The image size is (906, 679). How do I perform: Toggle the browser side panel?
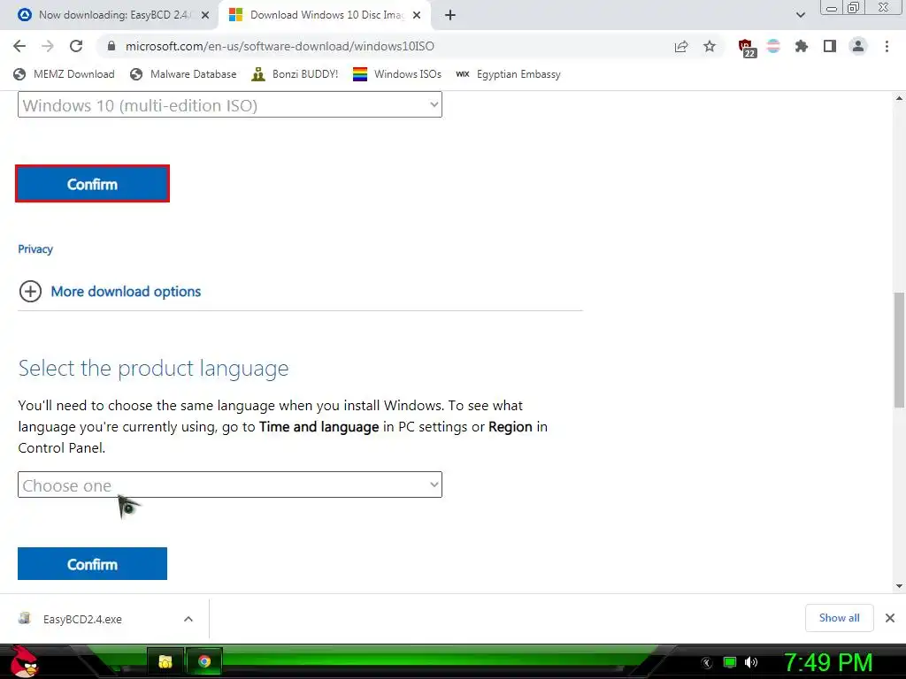830,46
